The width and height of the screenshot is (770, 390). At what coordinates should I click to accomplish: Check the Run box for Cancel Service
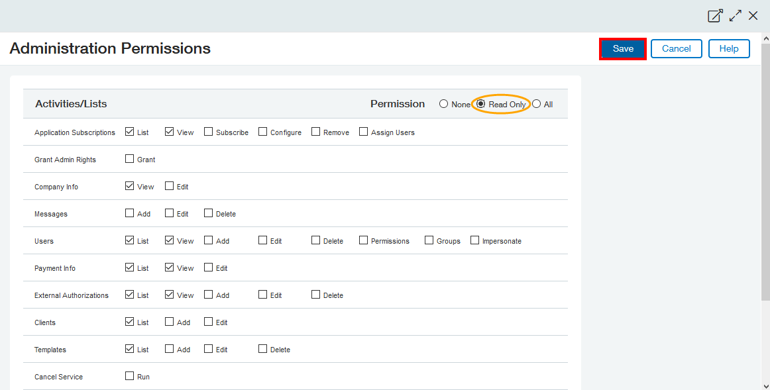pos(130,376)
